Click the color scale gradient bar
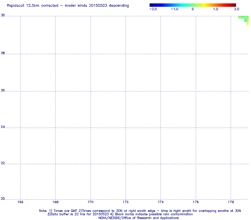Viewport: 251px width, 220px height. click(x=193, y=5)
